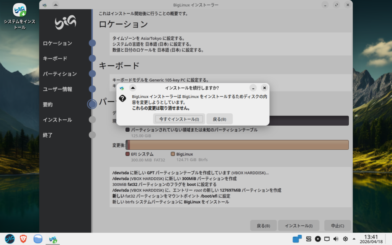The height and width of the screenshot is (245, 392).
Task: Click the 今すぐインストール button in the dialog
Action: point(179,119)
